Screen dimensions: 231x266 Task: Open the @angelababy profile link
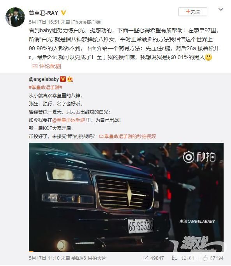44,79
